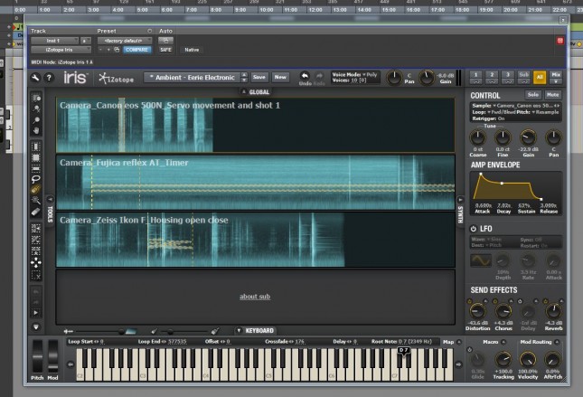Click the question mark help icon
The image size is (583, 397).
[x=48, y=79]
